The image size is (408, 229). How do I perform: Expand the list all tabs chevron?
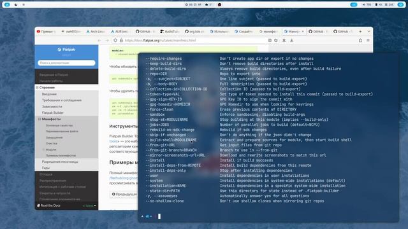368,31
